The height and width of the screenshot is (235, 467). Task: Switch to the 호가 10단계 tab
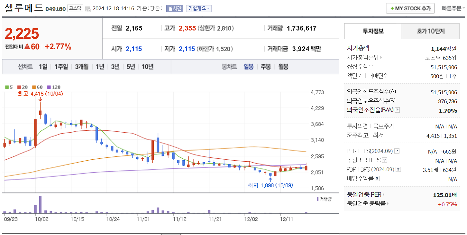click(x=431, y=31)
